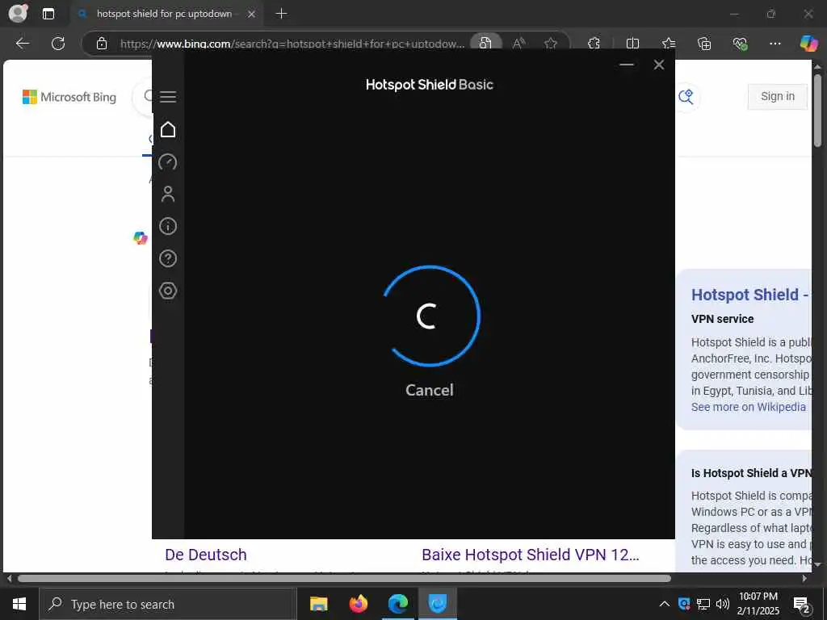827x620 pixels.
Task: Minimize the Hotspot Shield window
Action: pos(627,65)
